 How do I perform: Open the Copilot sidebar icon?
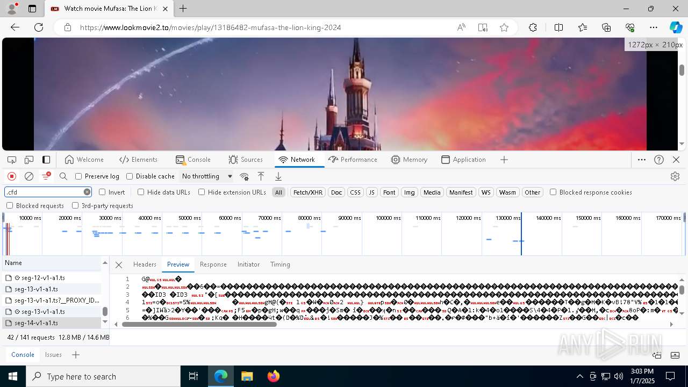point(676,27)
